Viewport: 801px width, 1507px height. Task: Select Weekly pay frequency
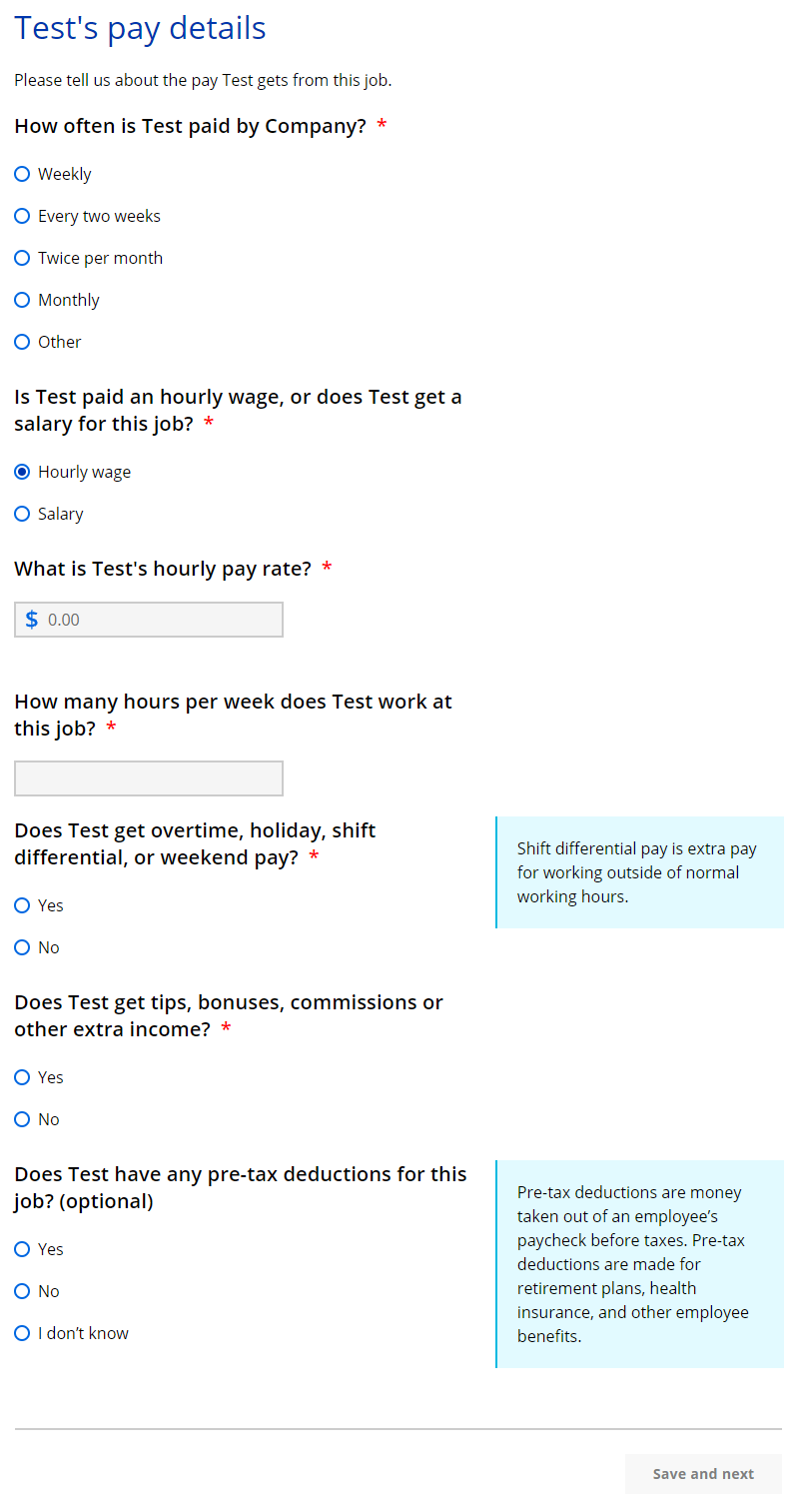[x=22, y=175]
